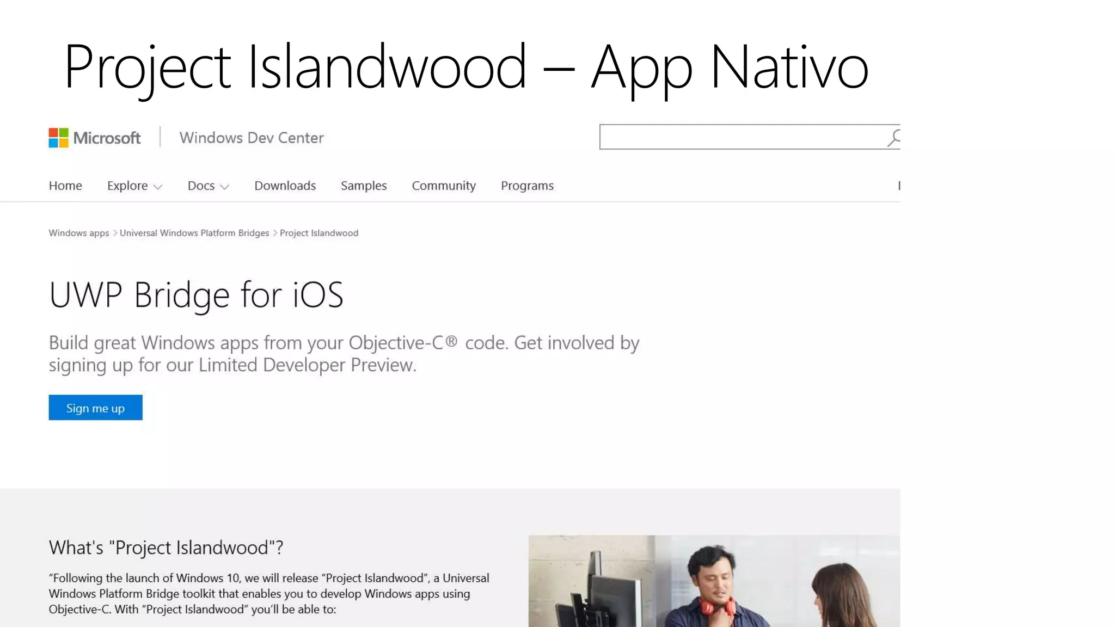Open Windows Dev Center home link

[252, 138]
